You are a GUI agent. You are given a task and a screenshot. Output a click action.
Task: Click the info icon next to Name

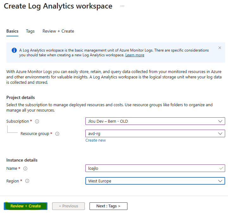(25, 169)
